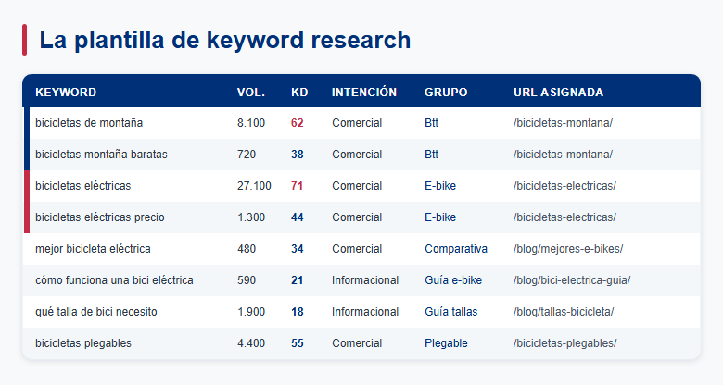Click the red KD value 62
Viewport: 723px width, 385px height.
pos(298,123)
